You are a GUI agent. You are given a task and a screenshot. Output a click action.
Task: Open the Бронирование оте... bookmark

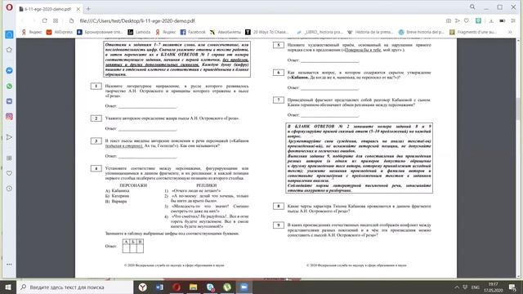click(100, 32)
